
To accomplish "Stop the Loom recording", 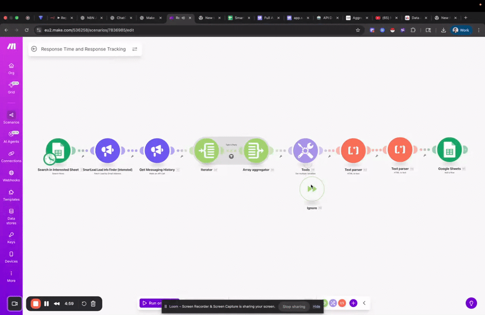I will pos(36,304).
